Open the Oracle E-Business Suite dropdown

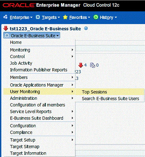pos(32,36)
